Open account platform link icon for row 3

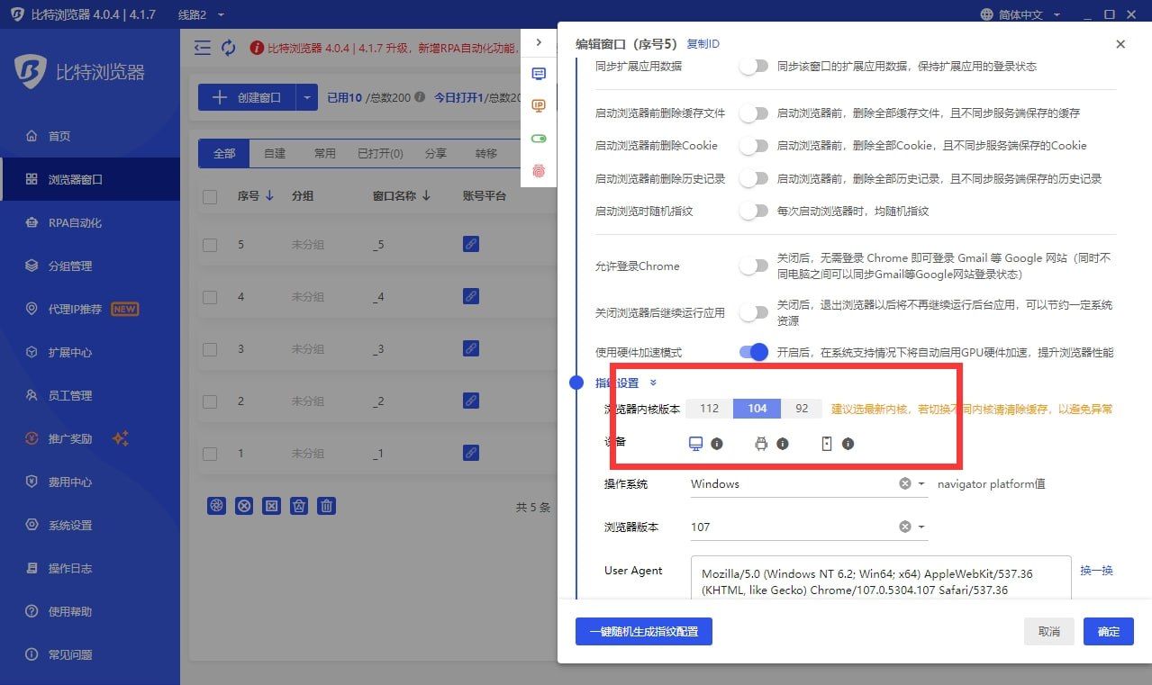(470, 348)
